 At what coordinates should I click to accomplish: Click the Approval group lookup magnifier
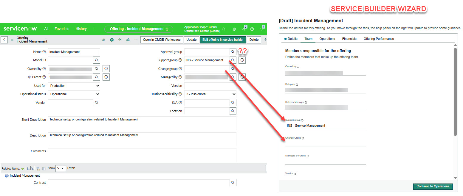click(233, 52)
